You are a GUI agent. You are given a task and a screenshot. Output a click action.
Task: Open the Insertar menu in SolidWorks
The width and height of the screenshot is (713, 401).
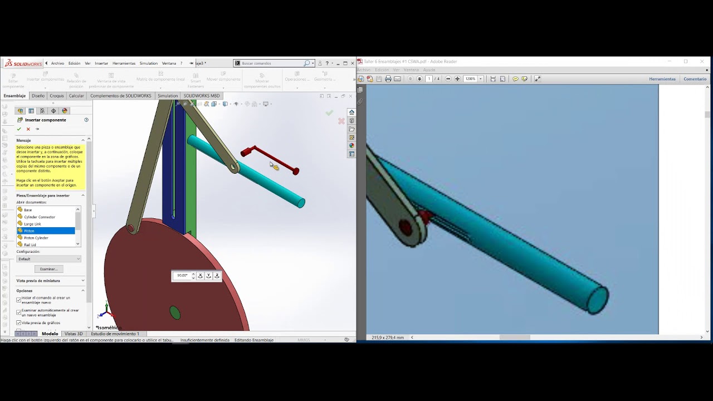click(x=101, y=63)
